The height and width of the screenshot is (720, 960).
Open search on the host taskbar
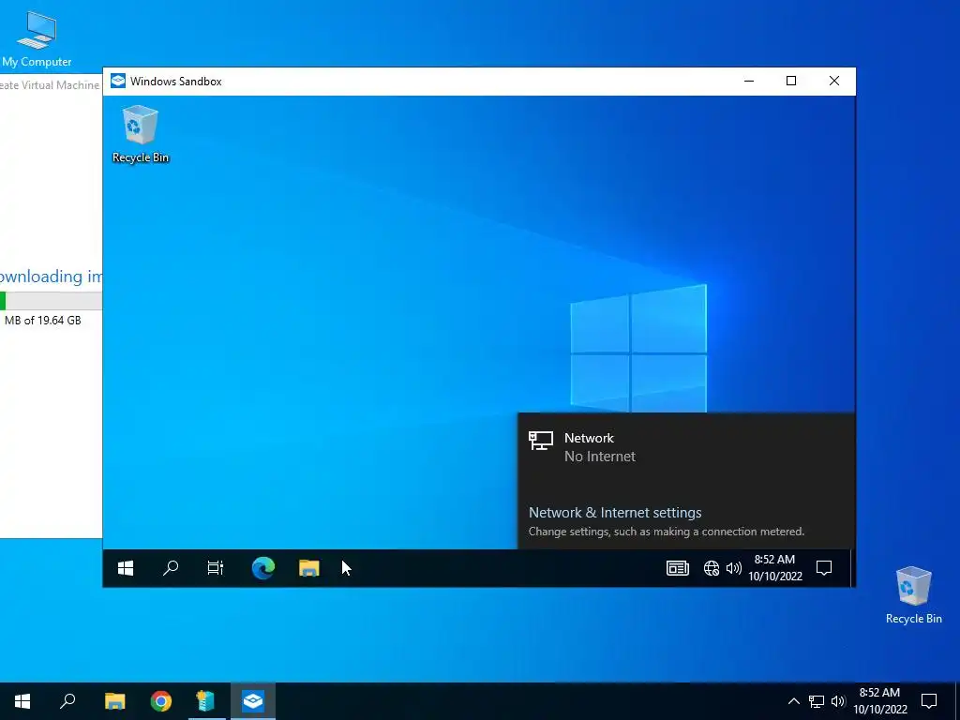67,701
